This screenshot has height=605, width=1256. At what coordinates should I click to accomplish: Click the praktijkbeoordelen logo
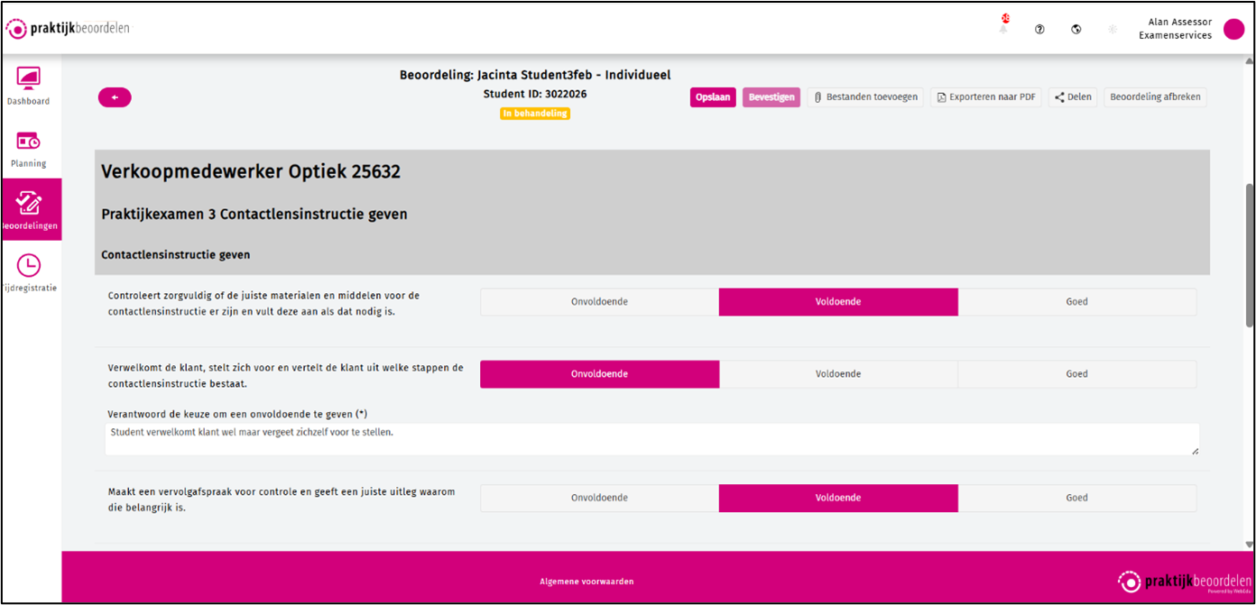click(68, 28)
